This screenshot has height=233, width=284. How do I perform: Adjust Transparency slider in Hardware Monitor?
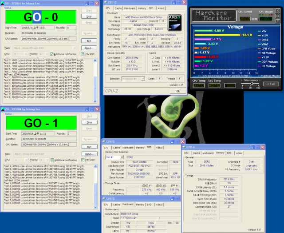(252, 84)
